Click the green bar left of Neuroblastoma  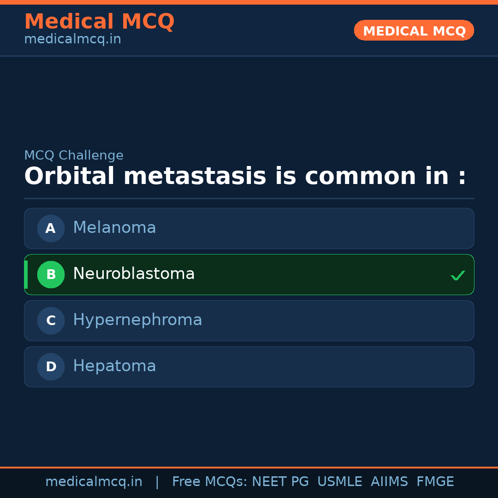(26, 274)
